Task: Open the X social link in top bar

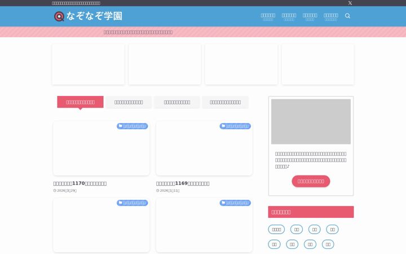Action: pyautogui.click(x=350, y=3)
